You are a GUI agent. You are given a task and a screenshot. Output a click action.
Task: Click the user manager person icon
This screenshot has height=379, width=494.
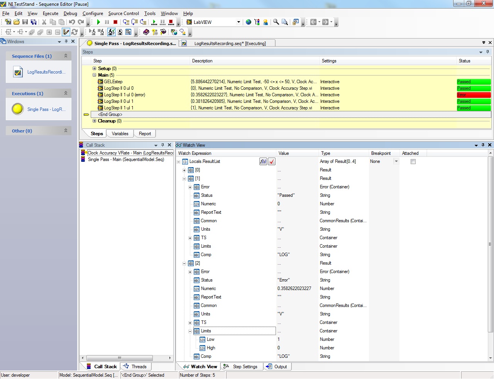click(x=266, y=22)
